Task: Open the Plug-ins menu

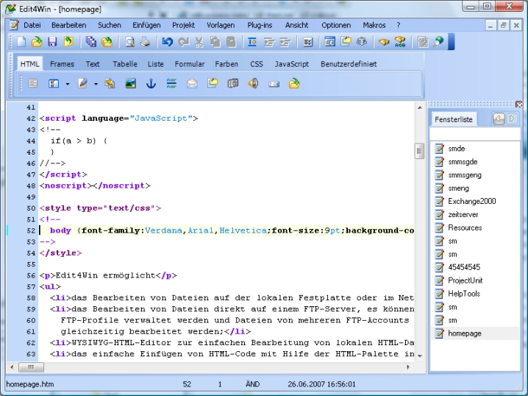Action: coord(260,25)
